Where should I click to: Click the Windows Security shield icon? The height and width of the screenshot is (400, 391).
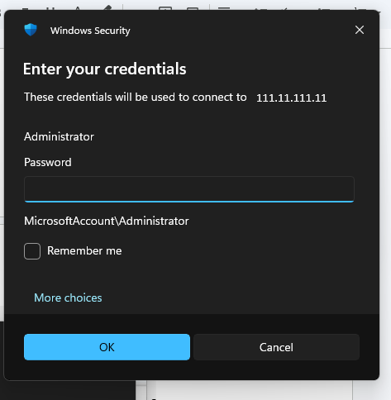31,30
